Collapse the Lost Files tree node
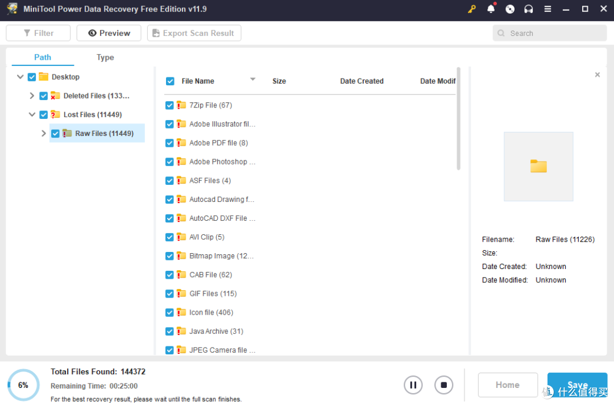 (32, 114)
